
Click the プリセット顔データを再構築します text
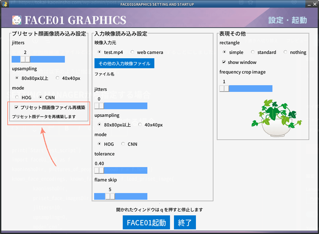(44, 117)
